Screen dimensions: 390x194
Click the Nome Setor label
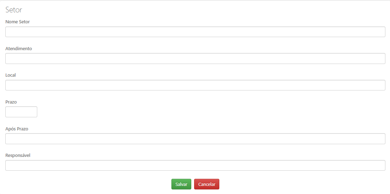(18, 22)
